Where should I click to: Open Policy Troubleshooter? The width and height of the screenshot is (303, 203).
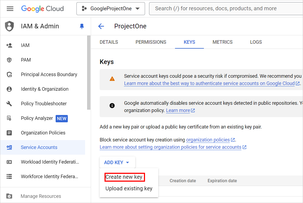[x=44, y=104]
